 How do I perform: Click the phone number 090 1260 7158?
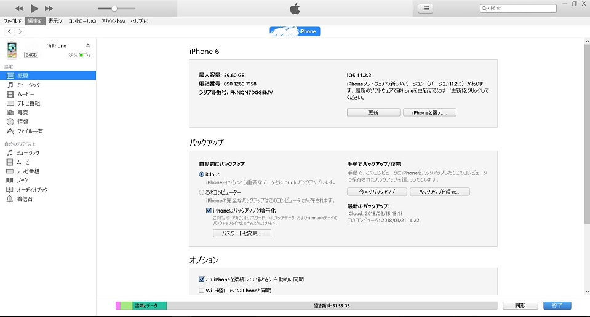point(240,84)
